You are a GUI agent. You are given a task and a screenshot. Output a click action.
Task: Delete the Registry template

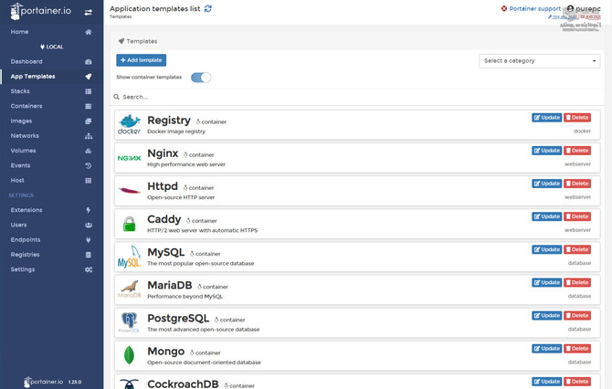577,118
